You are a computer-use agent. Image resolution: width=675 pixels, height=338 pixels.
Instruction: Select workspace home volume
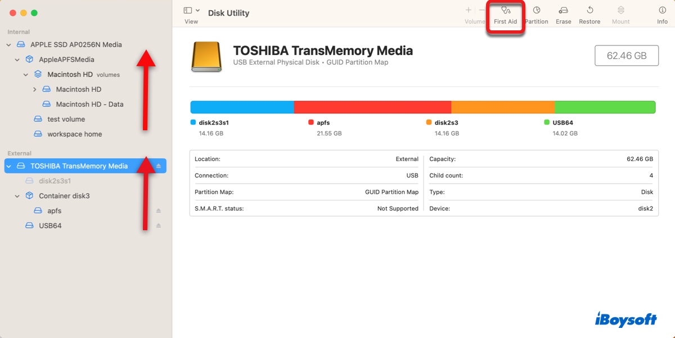(74, 134)
